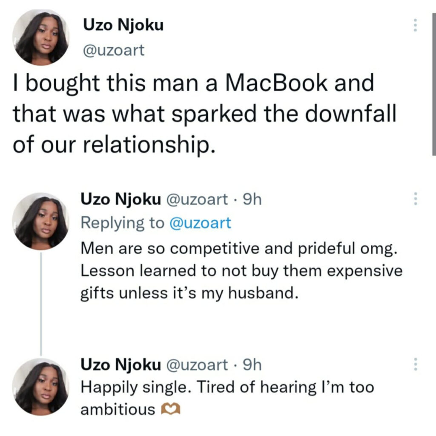The width and height of the screenshot is (436, 436).
Task: Select the vertical scrollbar on the right edge
Action: (x=434, y=84)
